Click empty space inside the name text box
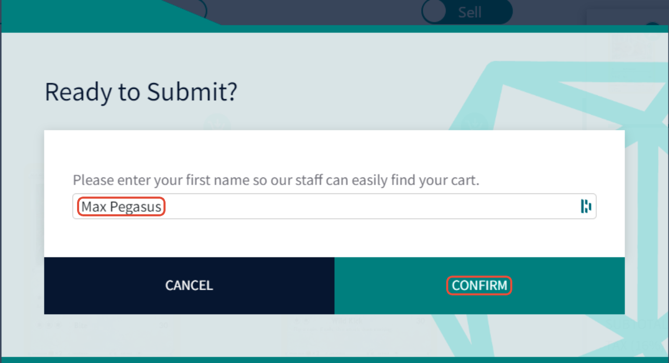The image size is (669, 363). tap(364, 206)
